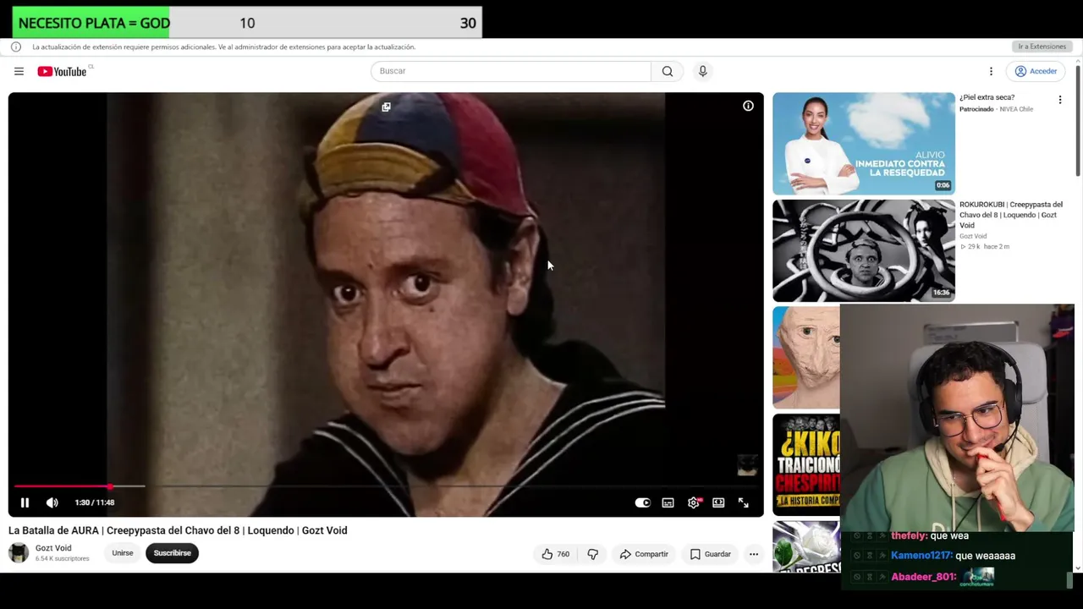Click the timeout icon beside Kameno1217's message
This screenshot has height=609, width=1083.
[869, 556]
